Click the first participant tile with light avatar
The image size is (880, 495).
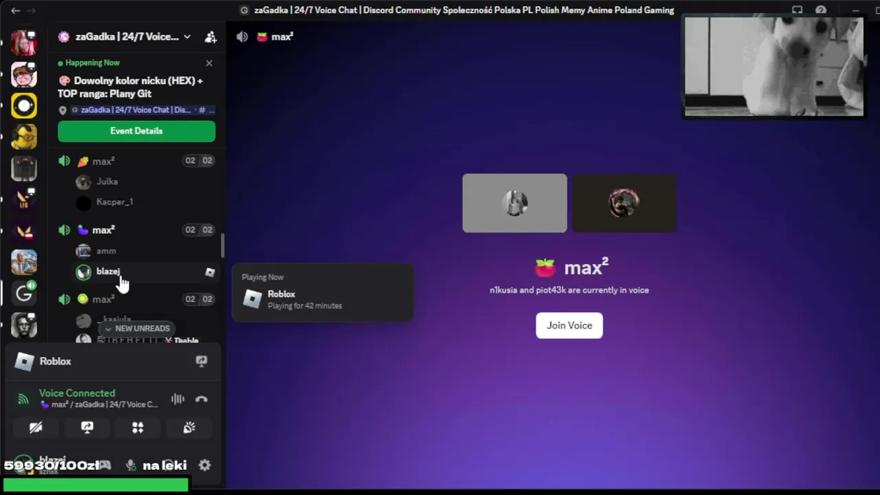pos(515,203)
